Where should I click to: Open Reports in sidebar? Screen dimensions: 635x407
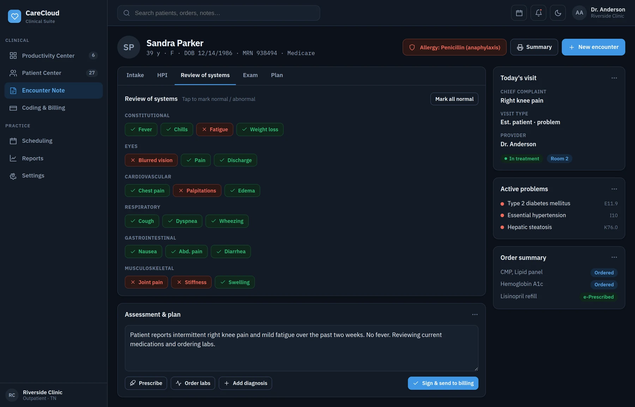coord(54,158)
